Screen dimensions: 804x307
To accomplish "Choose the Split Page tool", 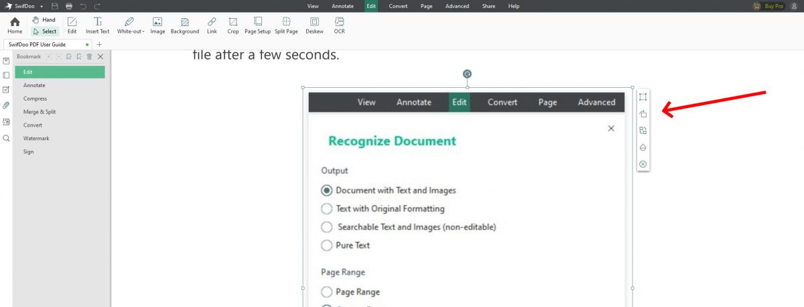I will [x=286, y=25].
